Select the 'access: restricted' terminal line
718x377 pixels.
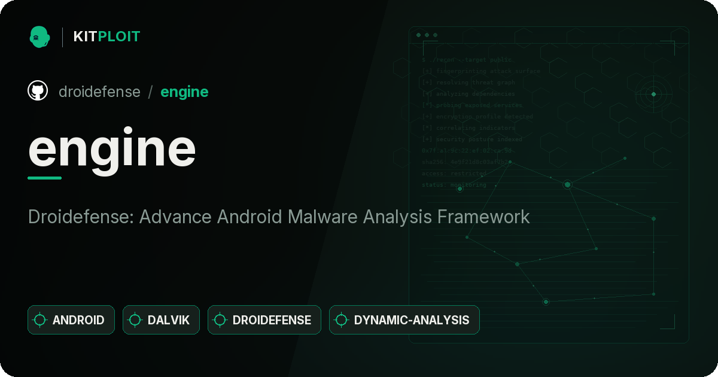click(x=454, y=174)
